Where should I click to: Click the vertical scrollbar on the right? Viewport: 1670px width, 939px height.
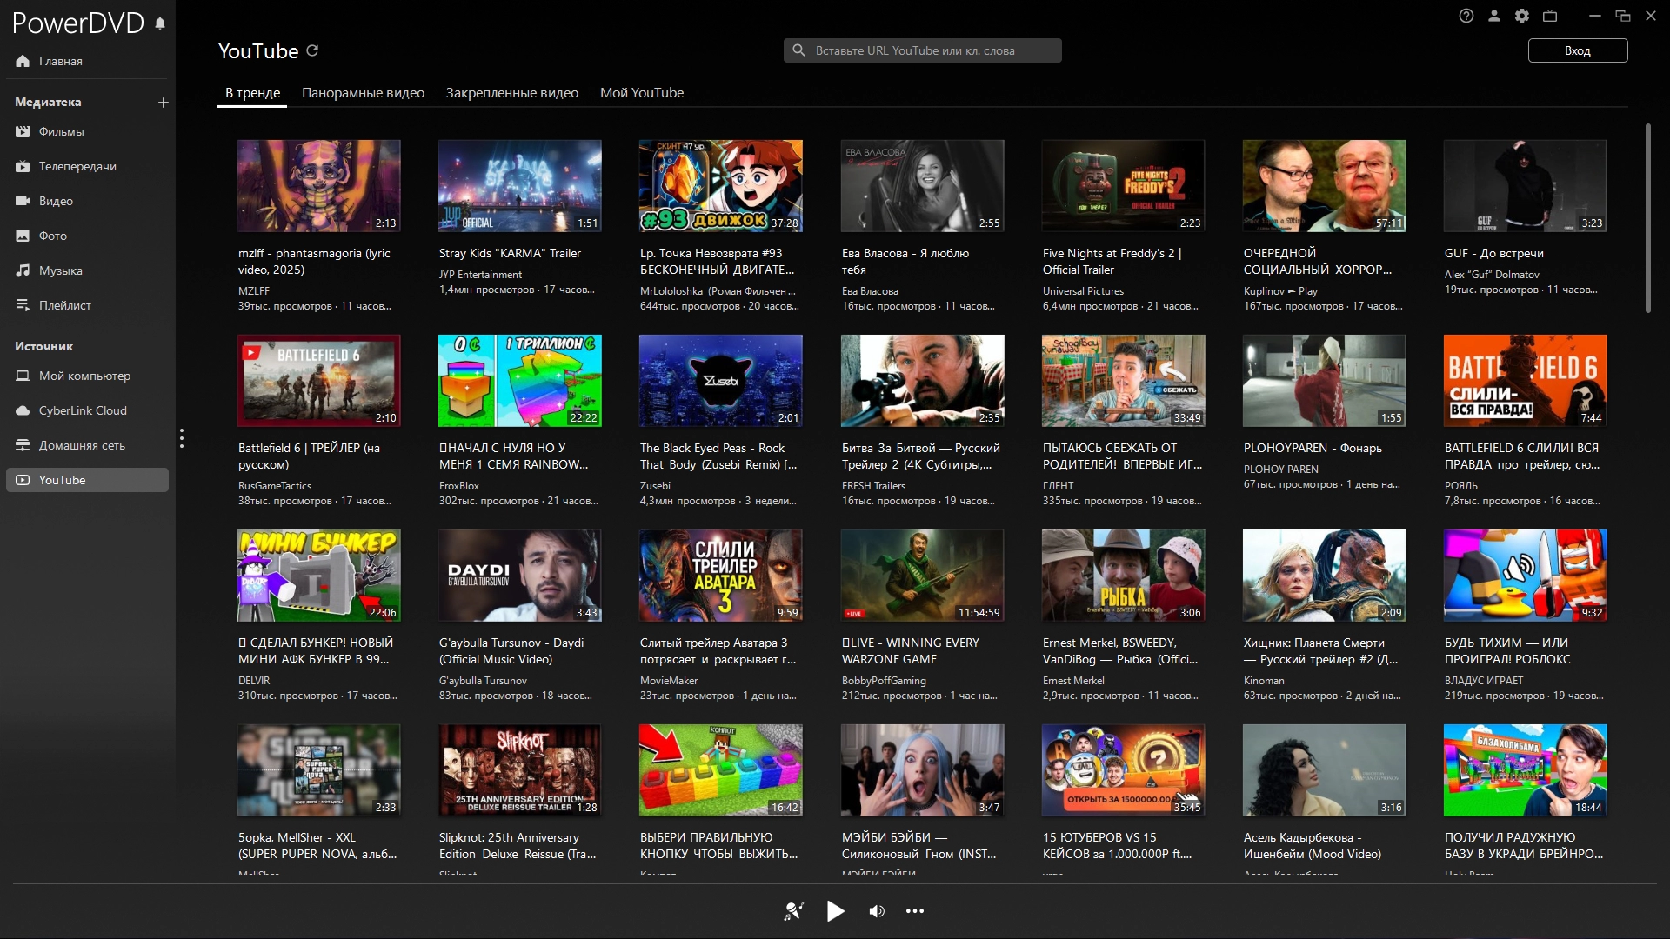pyautogui.click(x=1647, y=217)
